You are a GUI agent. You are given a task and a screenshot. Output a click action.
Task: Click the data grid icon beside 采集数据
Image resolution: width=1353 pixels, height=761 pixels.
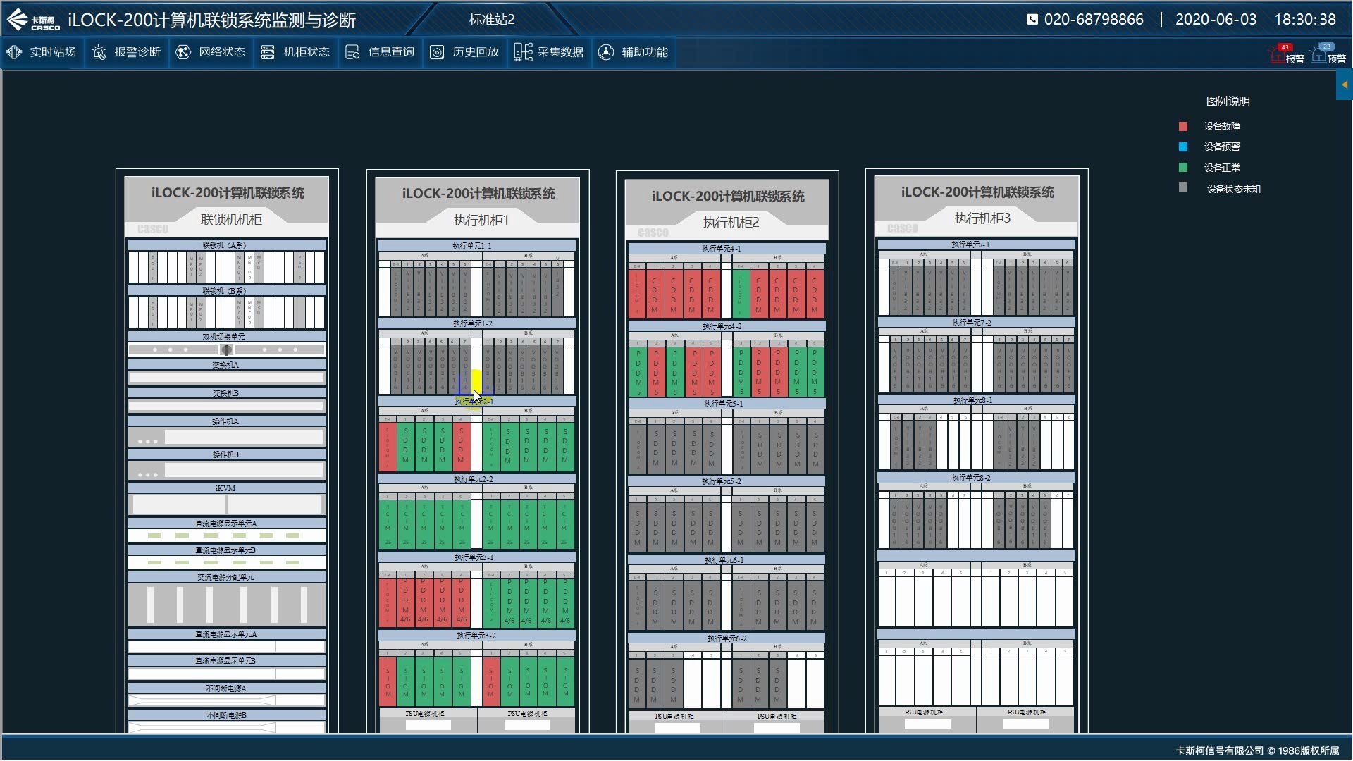click(x=523, y=52)
